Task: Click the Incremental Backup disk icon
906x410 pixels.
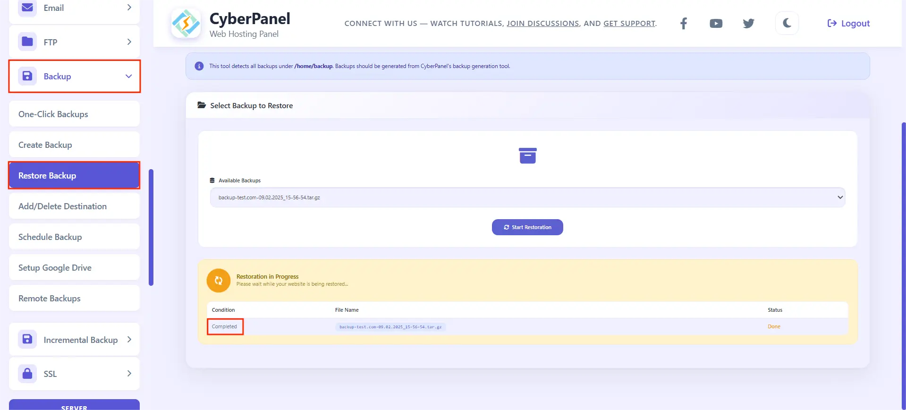Action: pyautogui.click(x=27, y=339)
